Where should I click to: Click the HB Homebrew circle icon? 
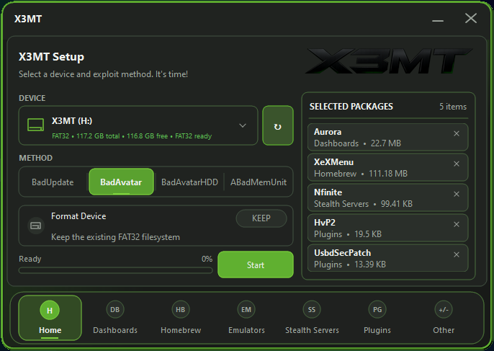tap(181, 310)
